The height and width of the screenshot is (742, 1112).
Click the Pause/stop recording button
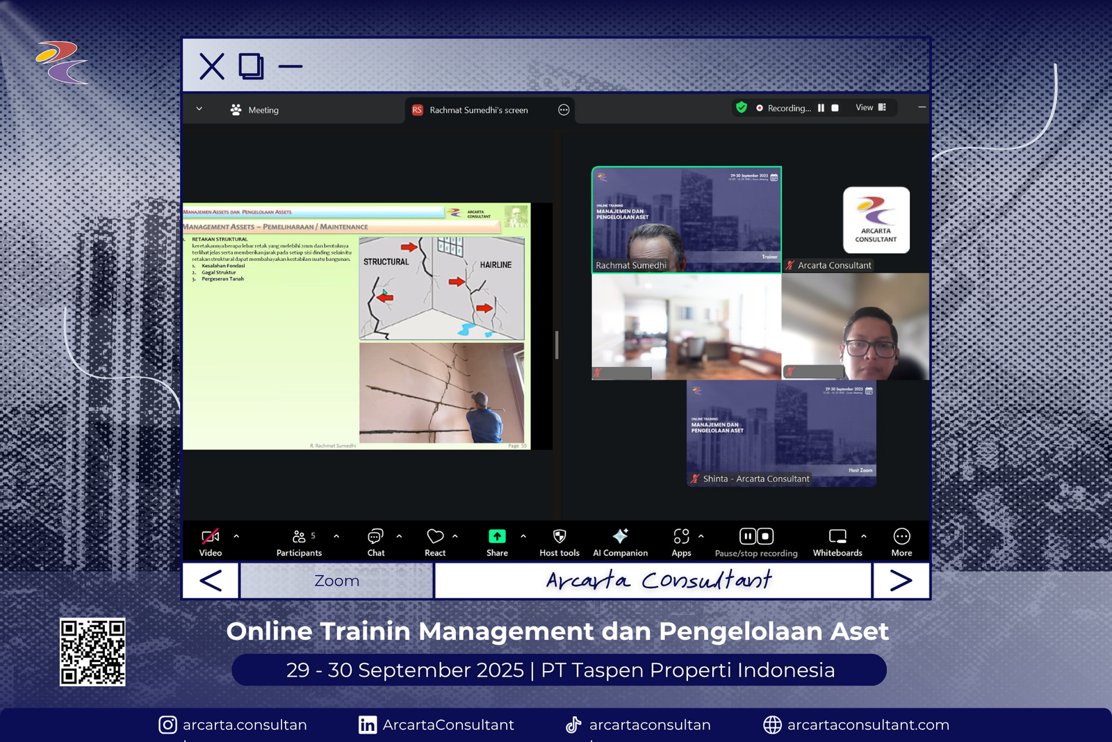(x=756, y=542)
